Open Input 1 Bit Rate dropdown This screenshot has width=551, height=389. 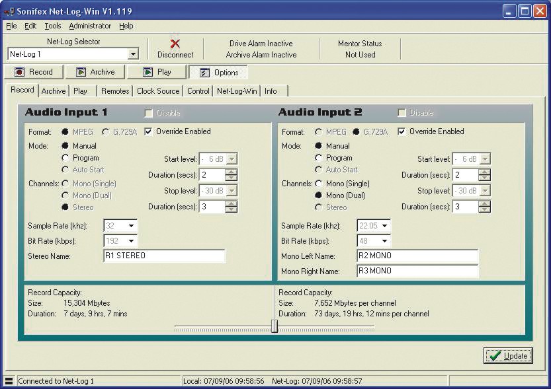pyautogui.click(x=131, y=241)
